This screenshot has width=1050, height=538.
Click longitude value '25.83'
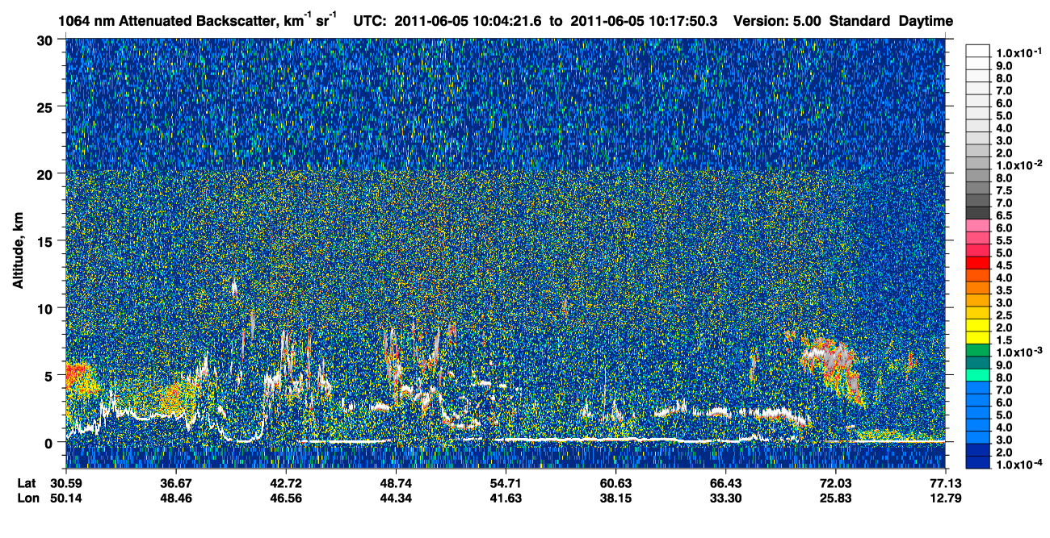pyautogui.click(x=835, y=498)
